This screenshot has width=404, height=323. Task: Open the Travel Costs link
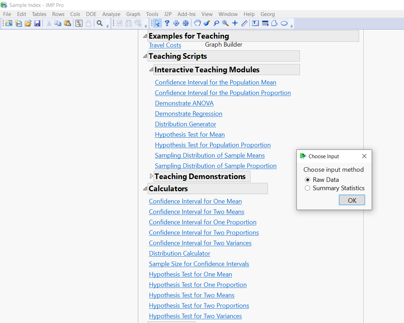(x=165, y=45)
